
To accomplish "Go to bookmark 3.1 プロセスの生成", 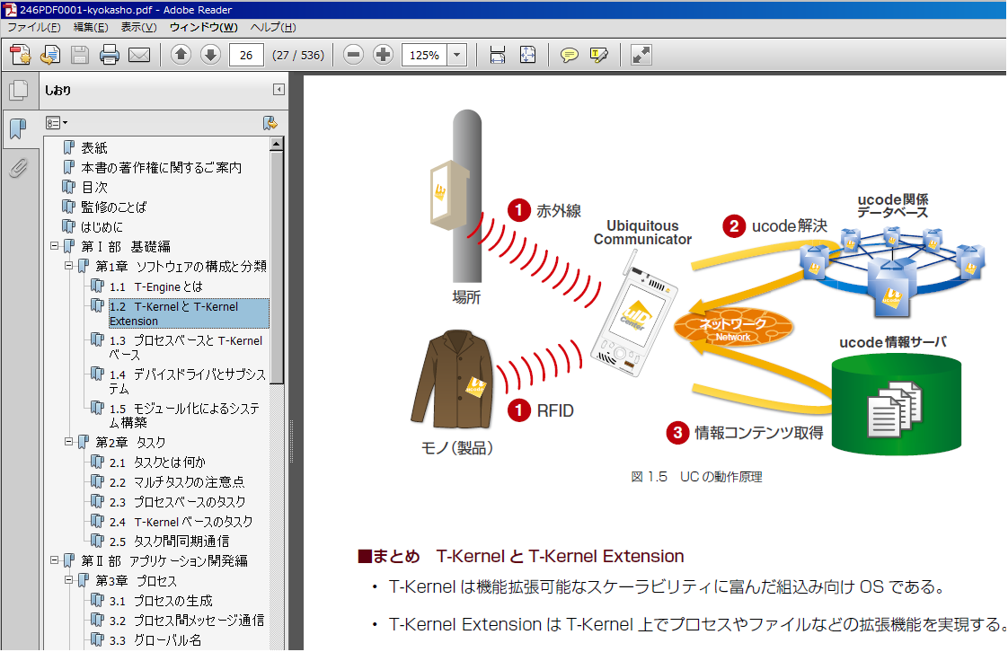I will [x=161, y=601].
